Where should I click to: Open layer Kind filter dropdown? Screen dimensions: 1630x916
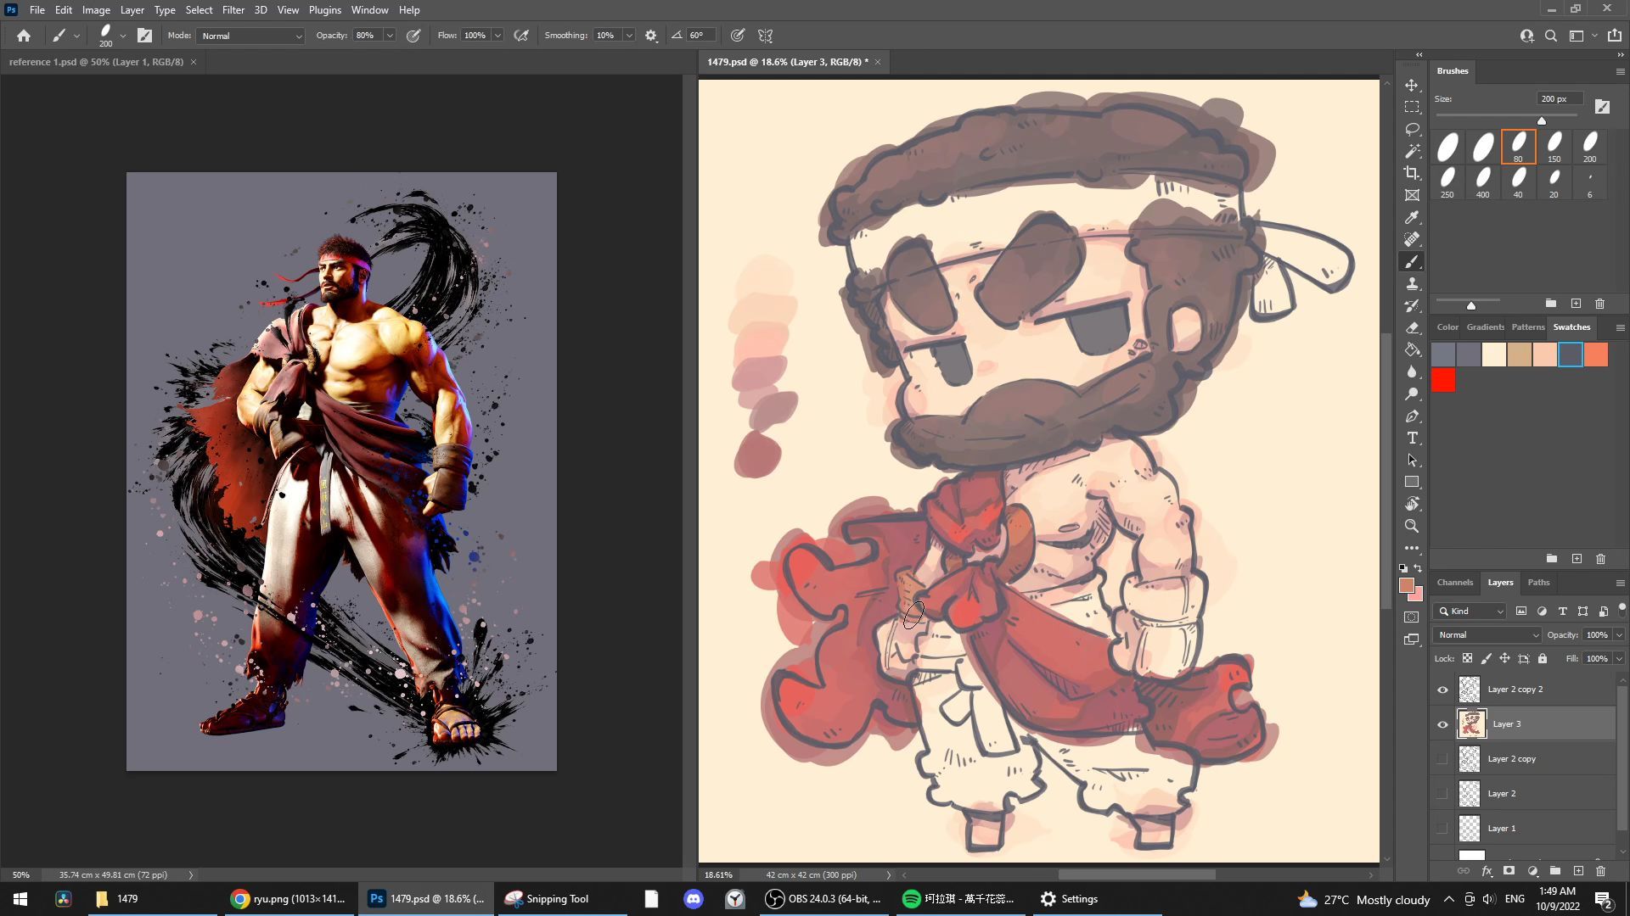[x=1470, y=612]
